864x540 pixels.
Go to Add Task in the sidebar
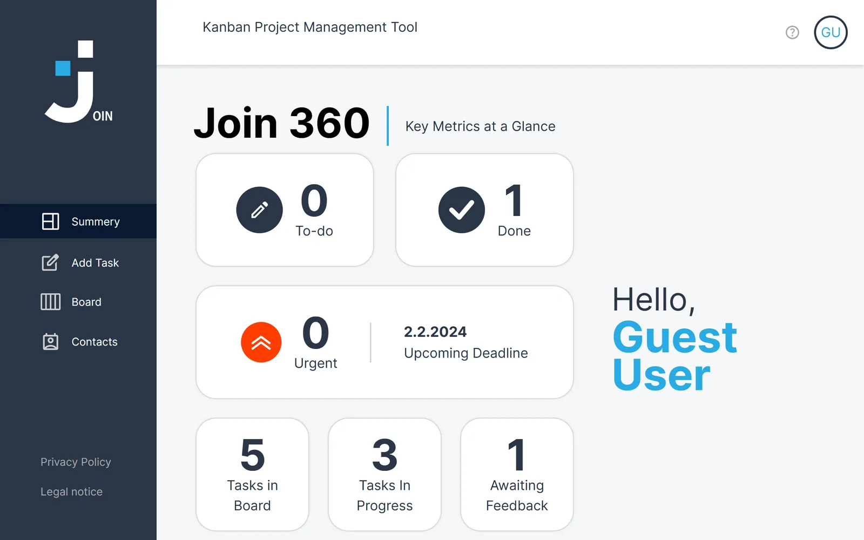(x=95, y=263)
